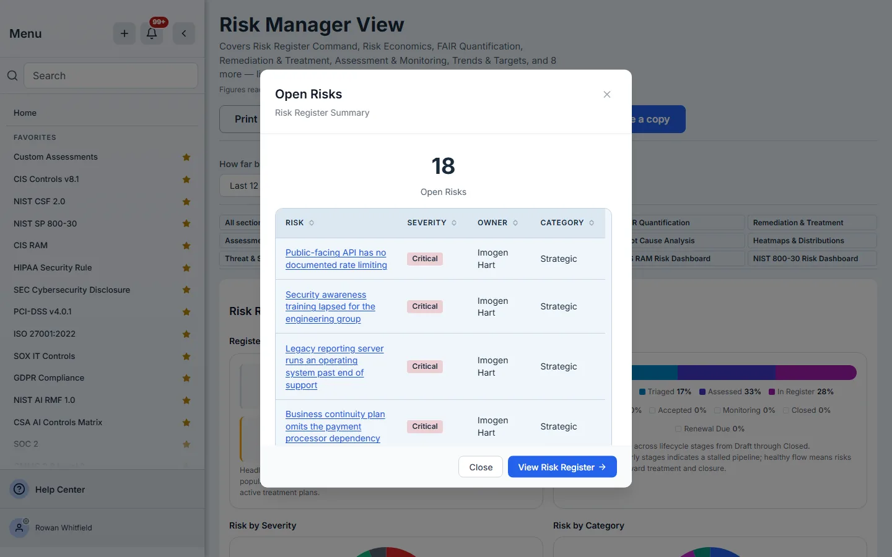The image size is (892, 557).
Task: Click the purple In Register progress bar segment
Action: 816,373
